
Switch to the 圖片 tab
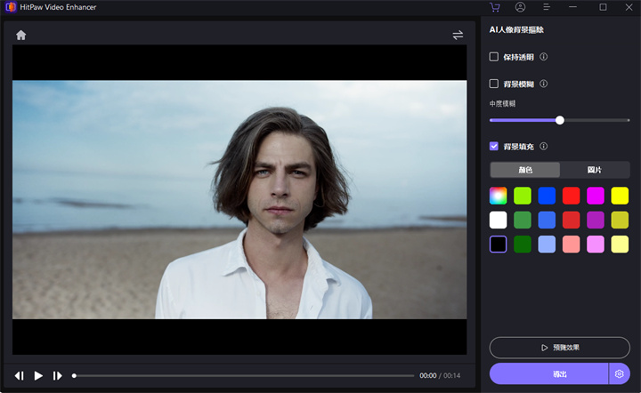point(595,170)
